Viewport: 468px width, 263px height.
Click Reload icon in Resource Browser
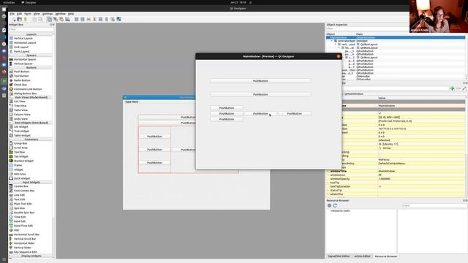click(x=335, y=205)
